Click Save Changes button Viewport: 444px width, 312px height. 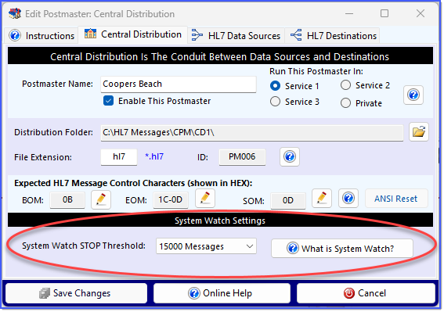point(76,293)
